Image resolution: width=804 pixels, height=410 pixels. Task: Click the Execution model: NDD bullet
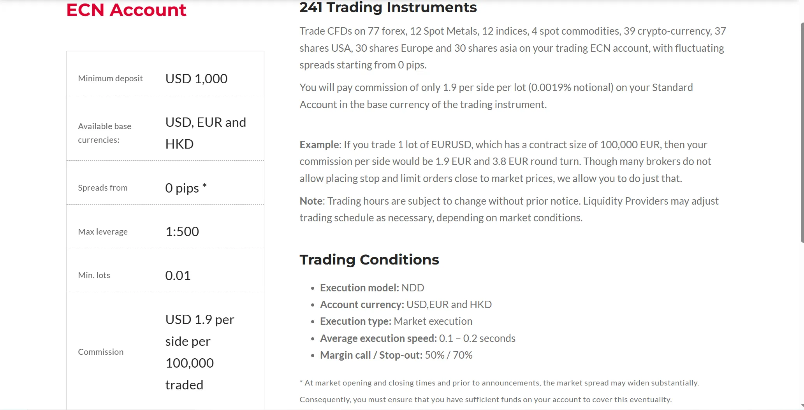(x=372, y=288)
